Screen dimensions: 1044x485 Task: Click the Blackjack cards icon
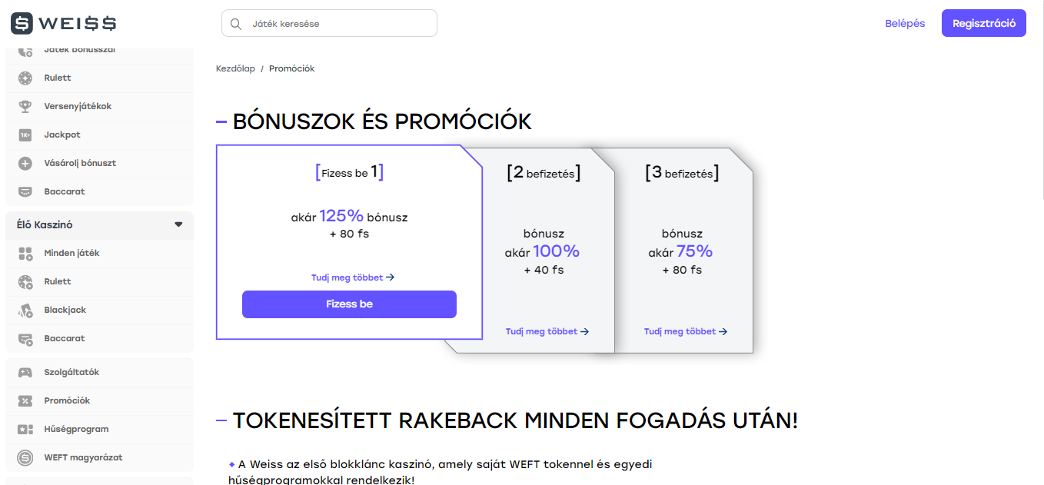(25, 310)
